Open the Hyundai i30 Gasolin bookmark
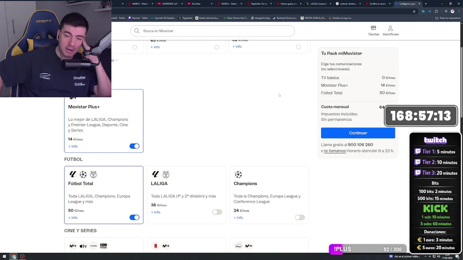This screenshot has height=260, width=463. [163, 18]
